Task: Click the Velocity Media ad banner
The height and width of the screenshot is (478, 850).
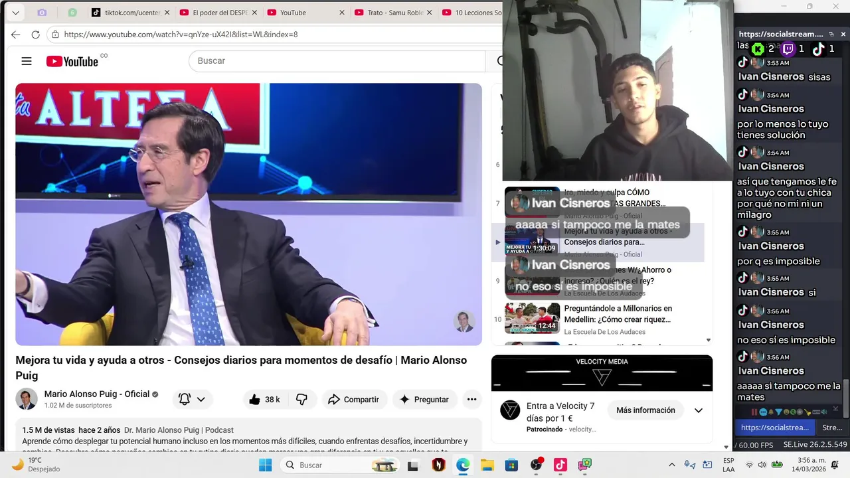Action: point(602,373)
